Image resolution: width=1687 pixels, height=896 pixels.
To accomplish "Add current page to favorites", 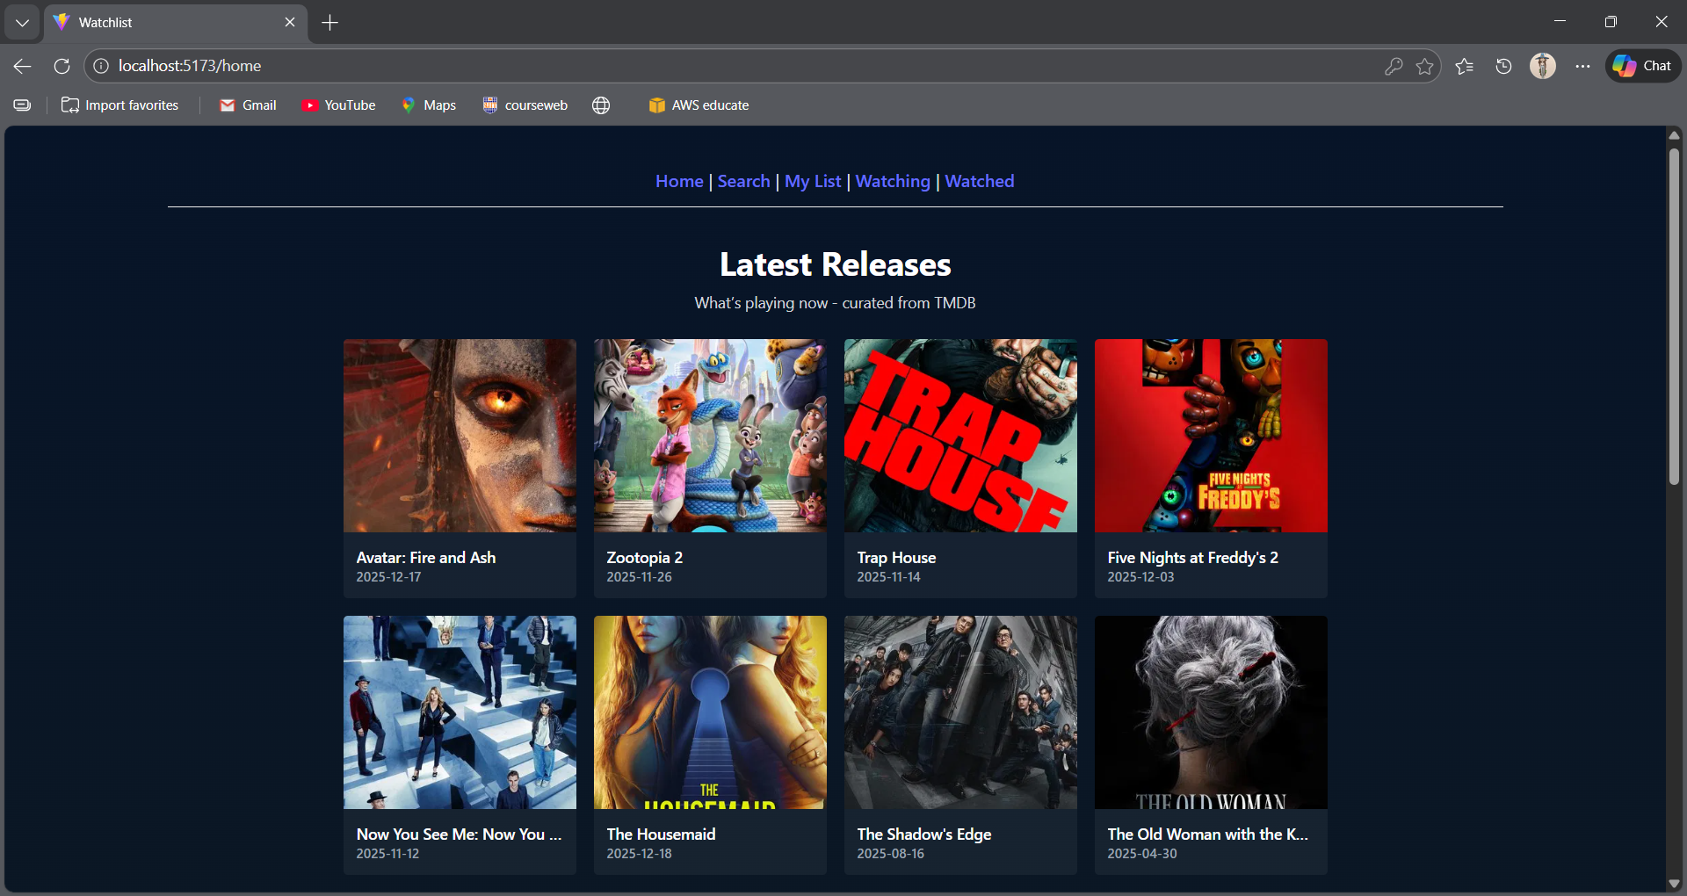I will [1425, 65].
